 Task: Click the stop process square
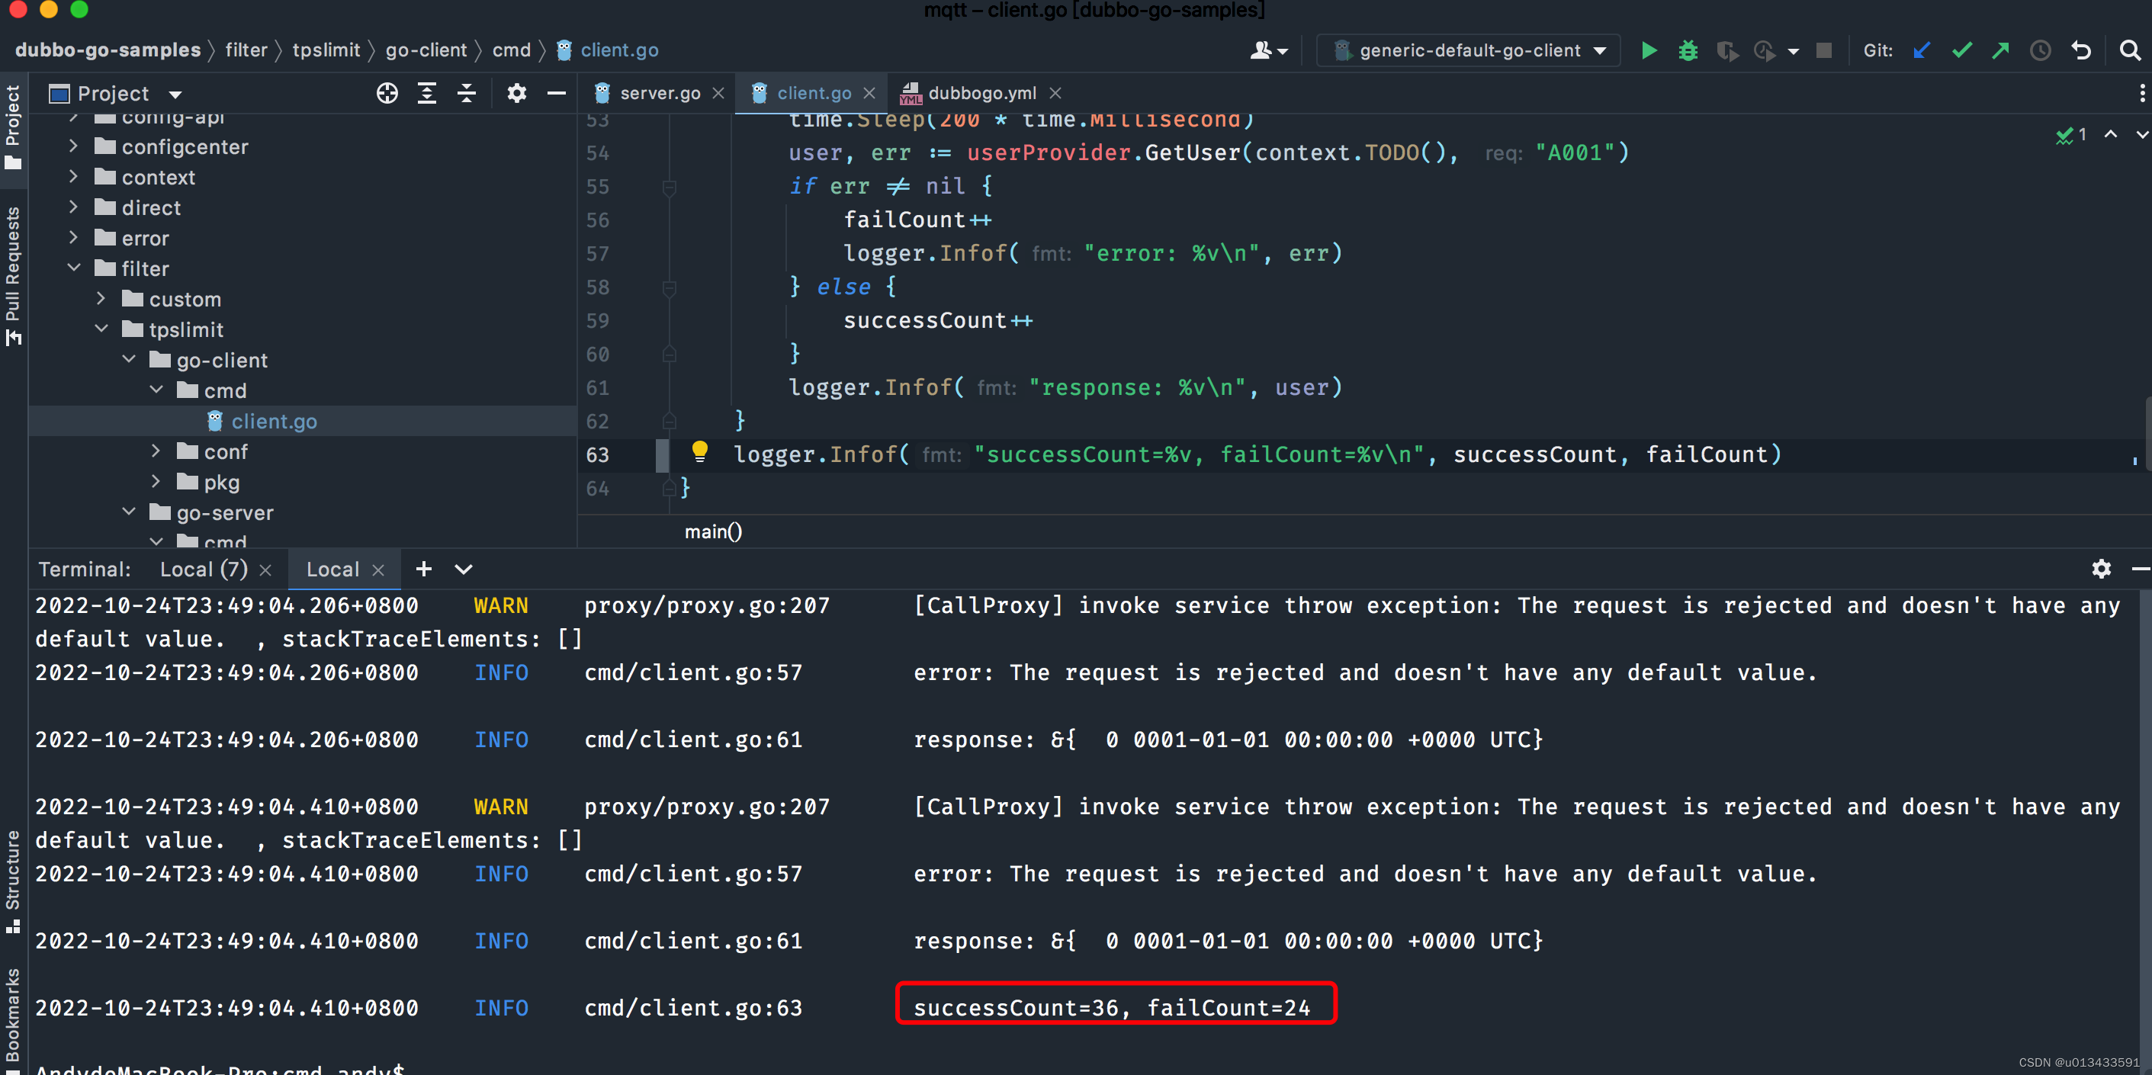pyautogui.click(x=1823, y=51)
